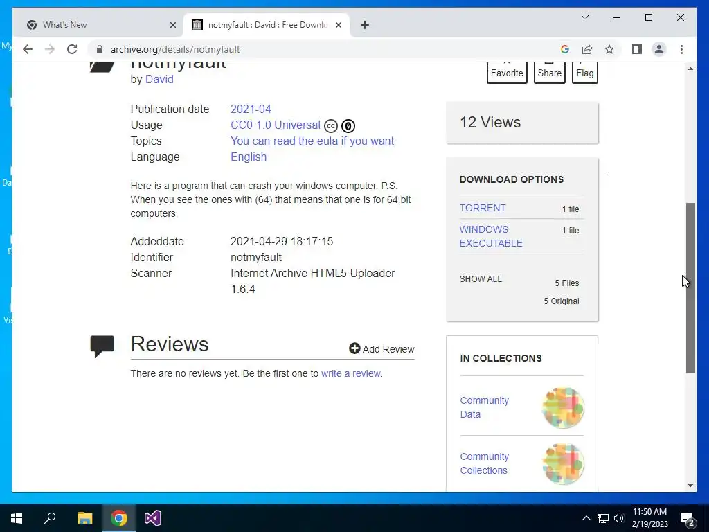Open the volume speaker tray icon
The width and height of the screenshot is (709, 532).
619,518
